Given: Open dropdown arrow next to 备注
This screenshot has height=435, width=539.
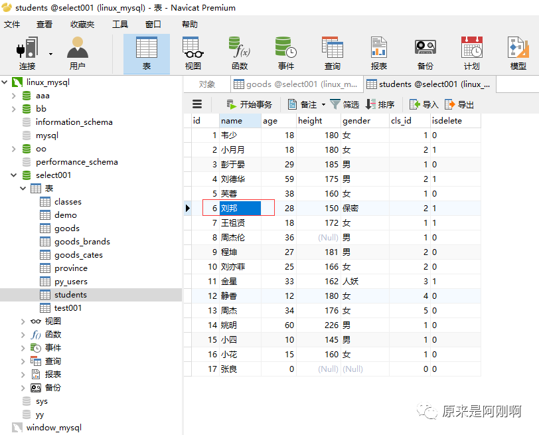Looking at the screenshot, I should [323, 104].
